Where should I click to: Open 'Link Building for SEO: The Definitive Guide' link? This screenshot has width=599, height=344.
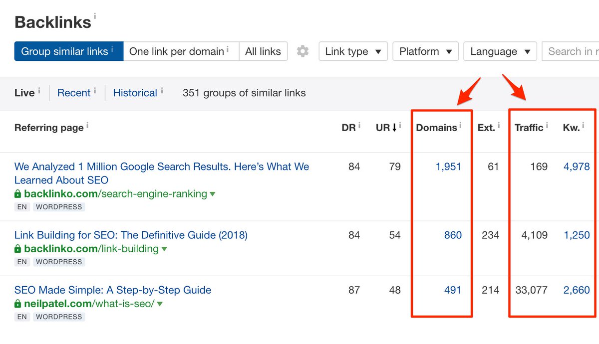click(131, 235)
